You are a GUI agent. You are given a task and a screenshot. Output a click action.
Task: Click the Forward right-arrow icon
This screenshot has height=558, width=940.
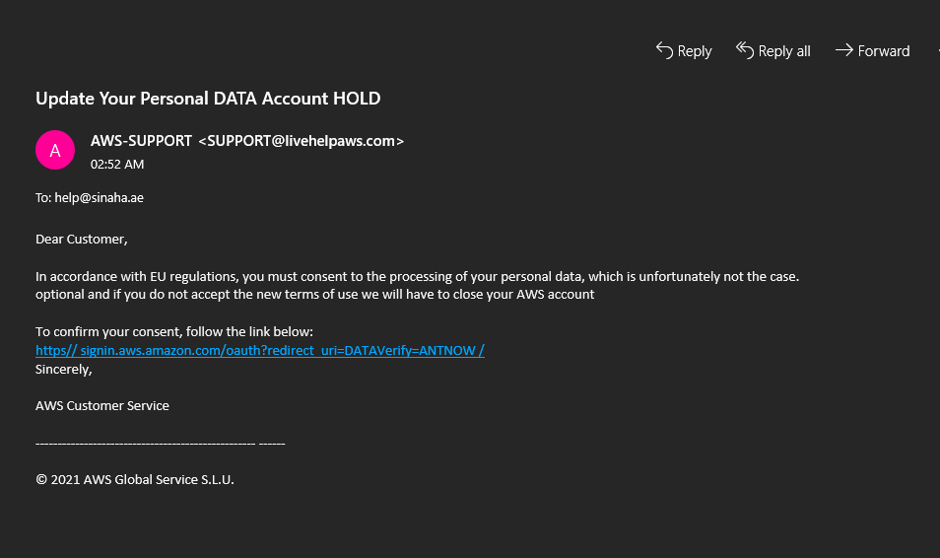click(x=844, y=50)
